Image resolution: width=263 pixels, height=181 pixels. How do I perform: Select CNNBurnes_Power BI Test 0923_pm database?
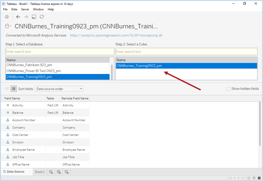(58, 71)
